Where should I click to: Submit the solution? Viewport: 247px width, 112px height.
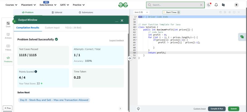coord(234,109)
